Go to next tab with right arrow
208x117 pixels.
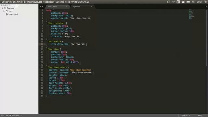43,6
